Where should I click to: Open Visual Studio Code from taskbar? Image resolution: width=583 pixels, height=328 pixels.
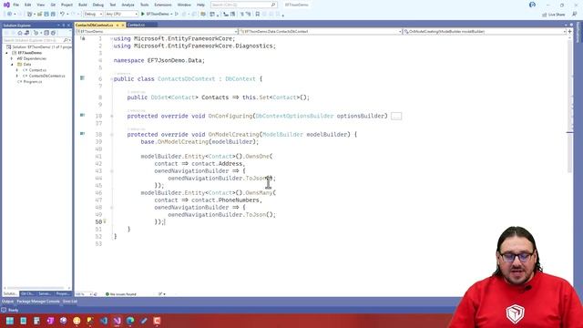[104, 321]
